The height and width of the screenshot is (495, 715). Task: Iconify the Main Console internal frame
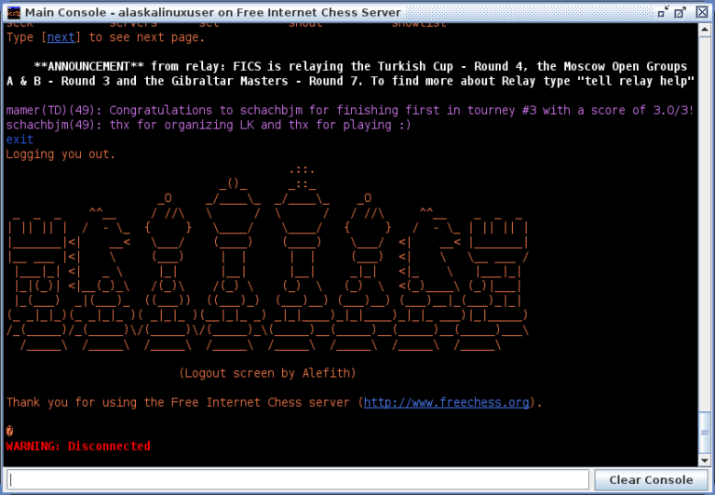[663, 12]
